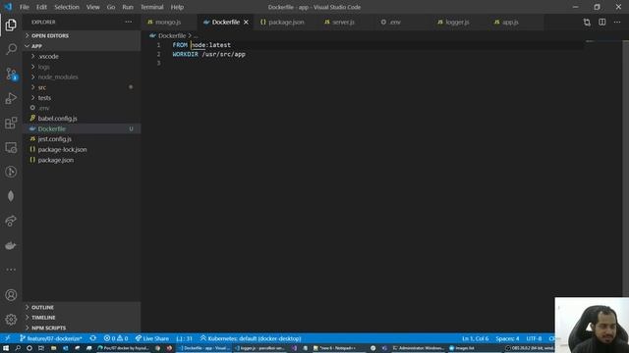629x353 pixels.
Task: Open package-lock.json in Explorer
Action: tap(82, 149)
